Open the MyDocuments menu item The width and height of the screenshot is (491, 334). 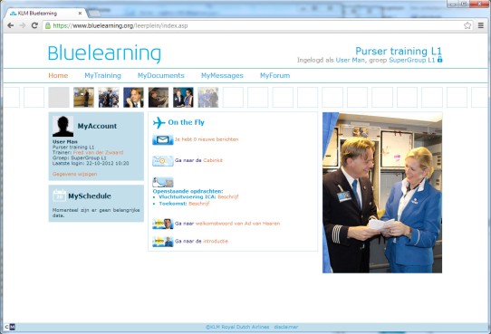[161, 75]
